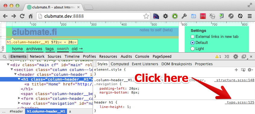Select the #header breadcrumb
Screen dimensions: 255x114
click(16, 111)
